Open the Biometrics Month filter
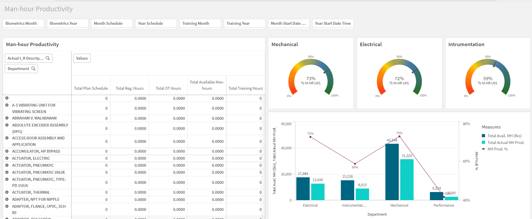The height and width of the screenshot is (219, 532). 23,24
